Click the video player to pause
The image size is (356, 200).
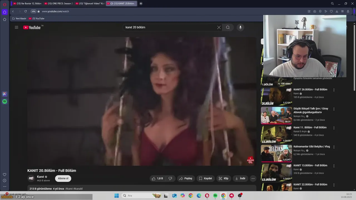[x=142, y=101]
